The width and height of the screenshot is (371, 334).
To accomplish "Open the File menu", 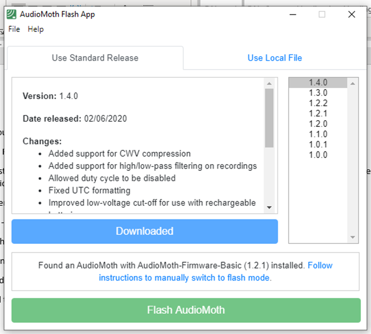I will click(14, 29).
